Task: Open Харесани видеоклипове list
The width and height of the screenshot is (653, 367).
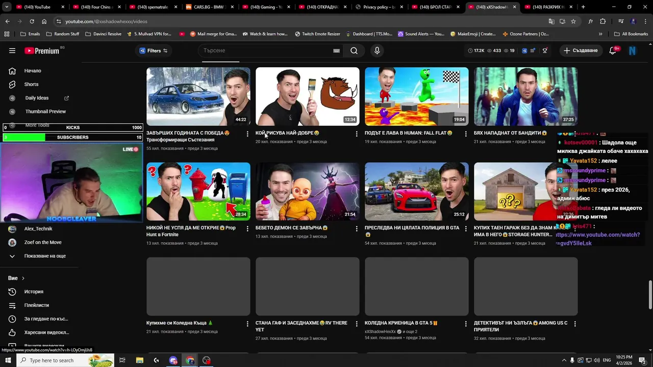Action: (x=46, y=332)
